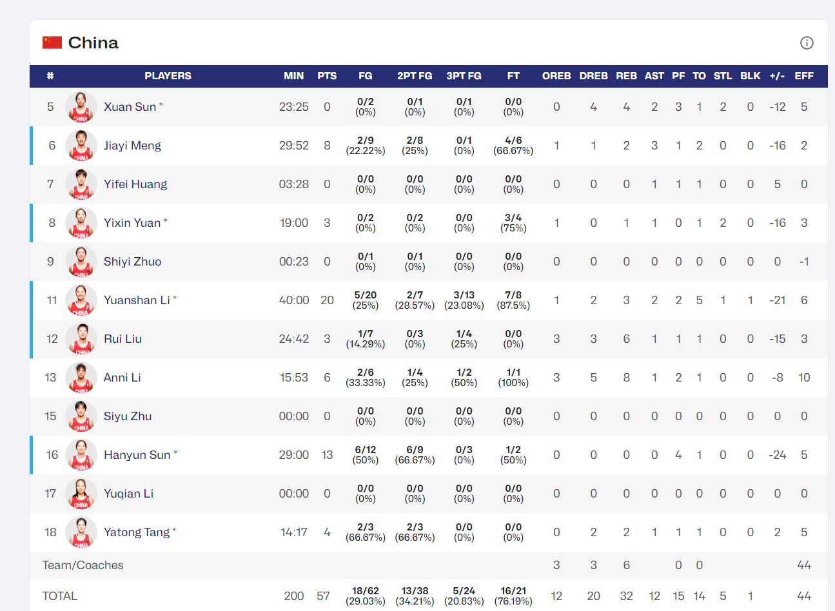Viewport: 835px width, 611px height.
Task: Open Yuqian Li's profile link
Action: coord(128,494)
